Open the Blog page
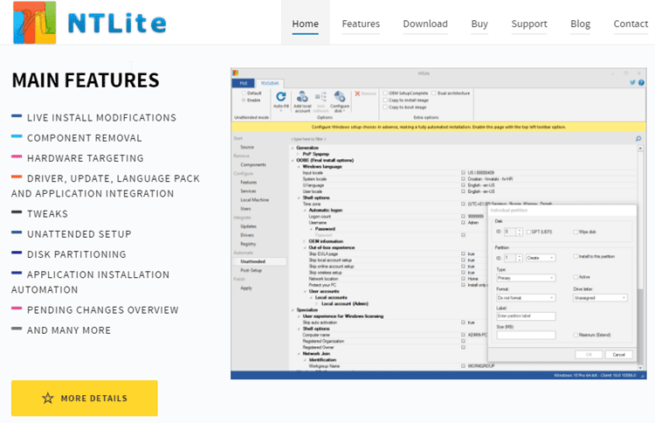 click(x=581, y=24)
